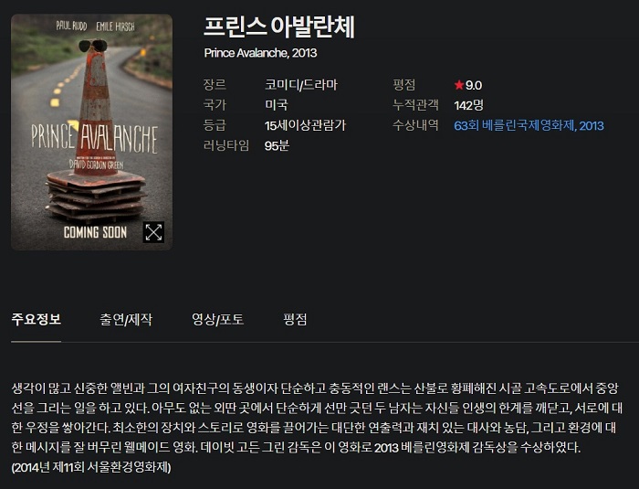Open the Prince Avalanche poster image

click(91, 132)
